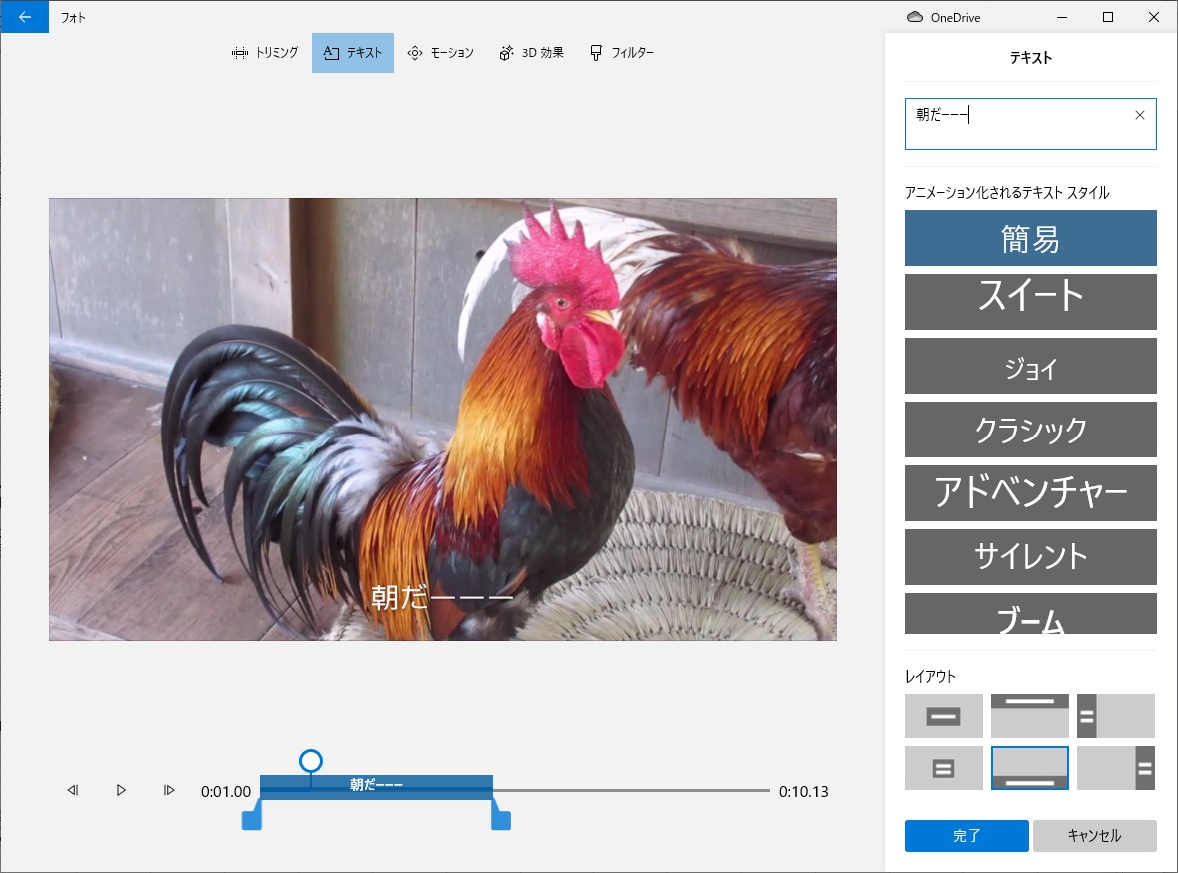Choose the ジョイ text style
This screenshot has height=873, width=1178.
click(1031, 366)
